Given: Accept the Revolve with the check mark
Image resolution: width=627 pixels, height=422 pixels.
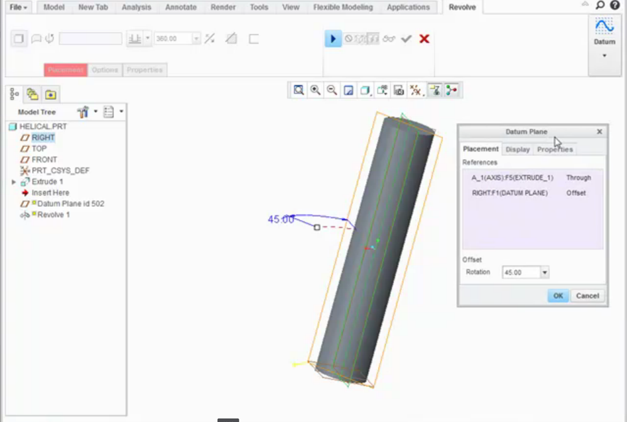Looking at the screenshot, I should click(406, 39).
